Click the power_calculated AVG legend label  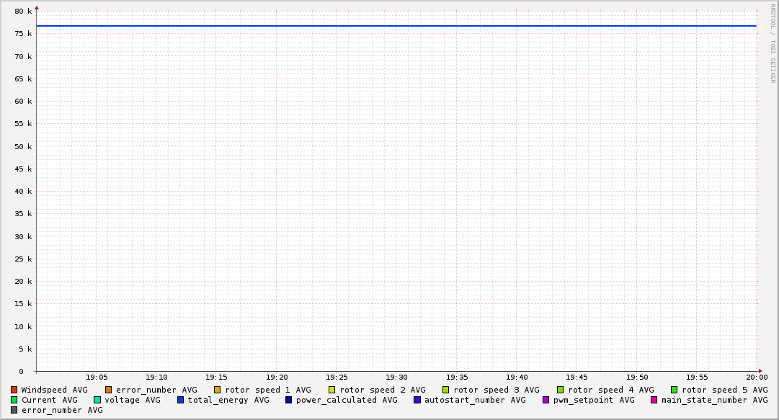[x=346, y=400]
